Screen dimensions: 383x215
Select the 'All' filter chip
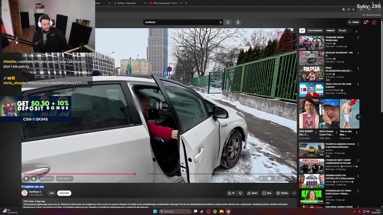tap(302, 30)
